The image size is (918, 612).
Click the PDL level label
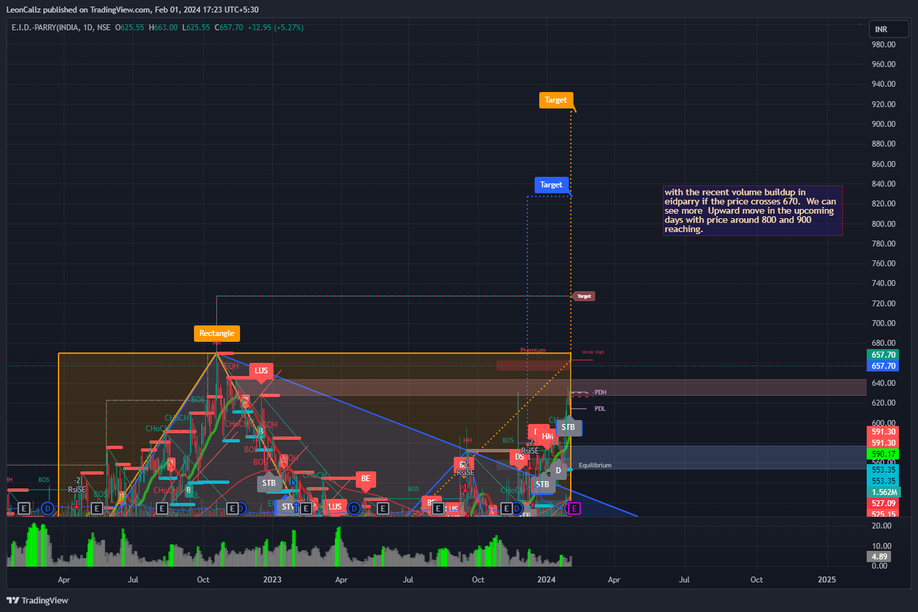point(600,409)
